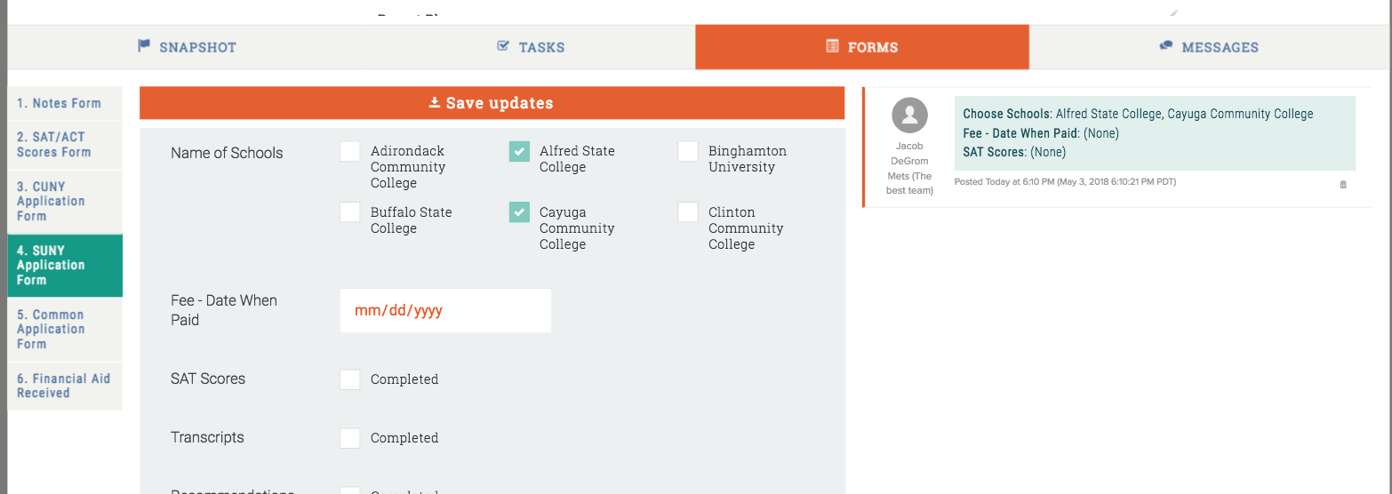Click the checkmark icon beside Tasks
This screenshot has width=1392, height=494.
click(503, 46)
